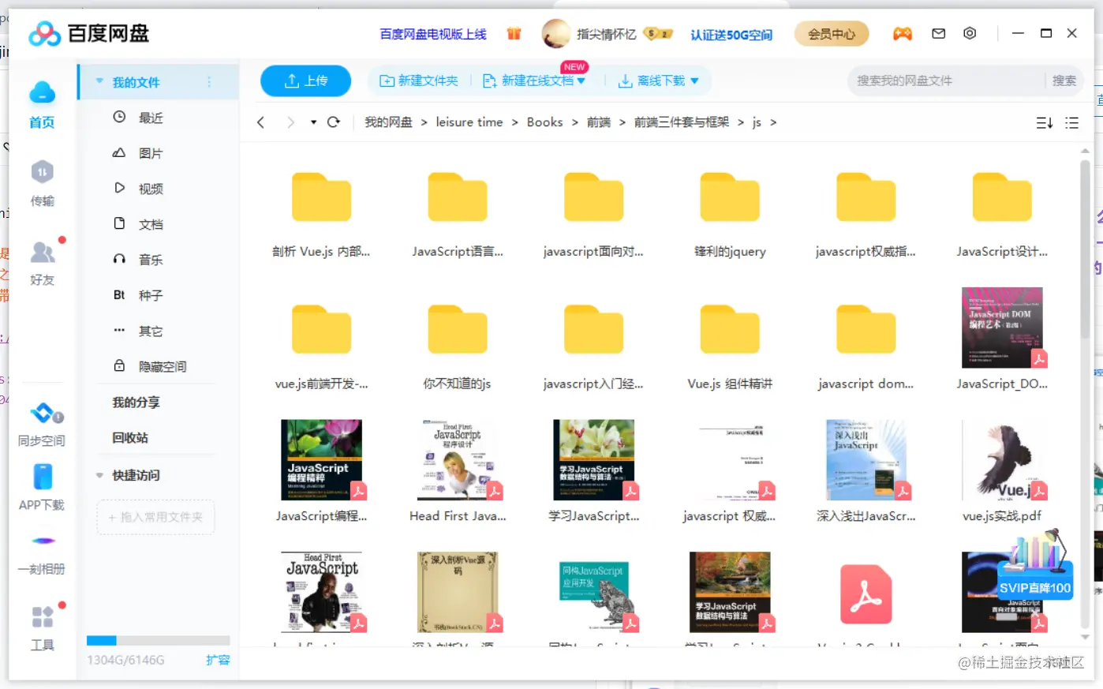Open the game controller icon

[902, 33]
